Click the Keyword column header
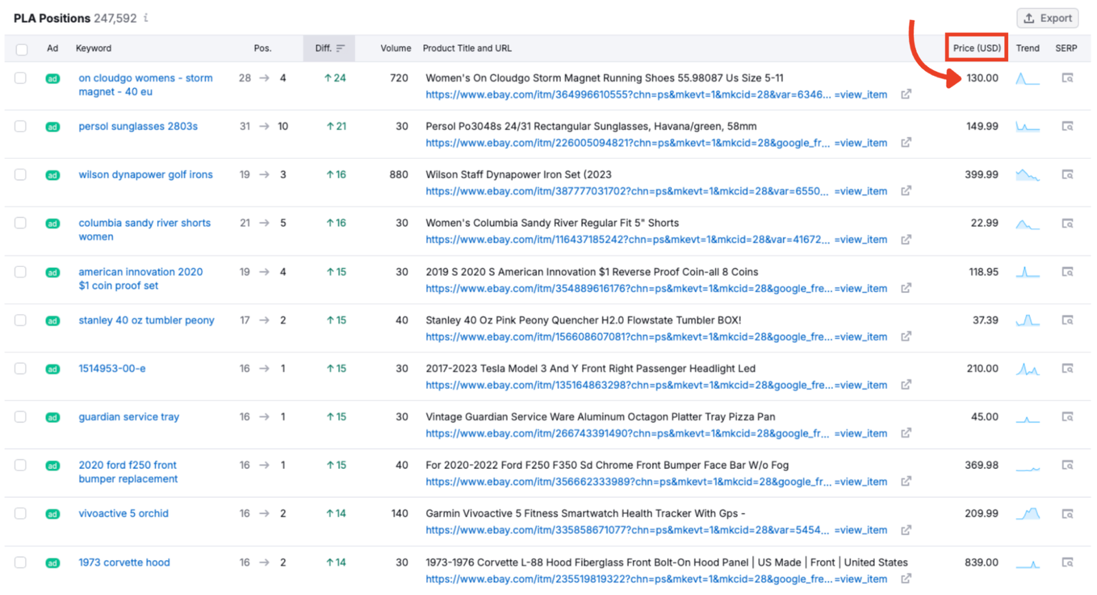 [93, 49]
